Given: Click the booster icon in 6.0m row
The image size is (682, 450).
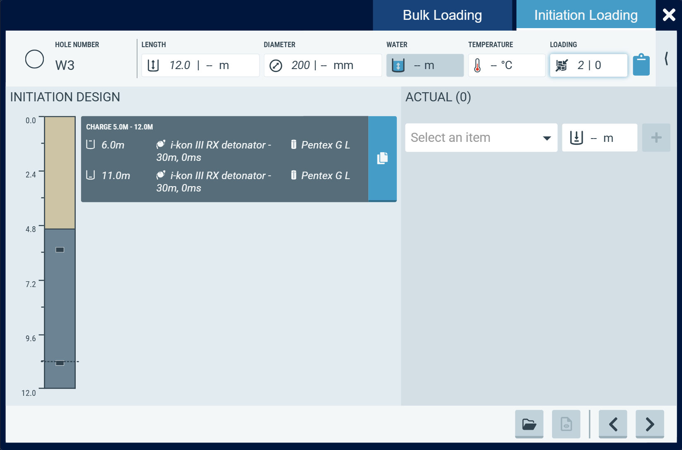Looking at the screenshot, I should pos(293,144).
